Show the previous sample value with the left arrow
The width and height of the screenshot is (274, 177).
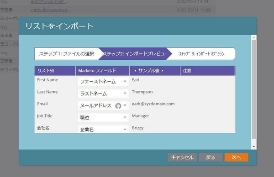click(x=135, y=71)
